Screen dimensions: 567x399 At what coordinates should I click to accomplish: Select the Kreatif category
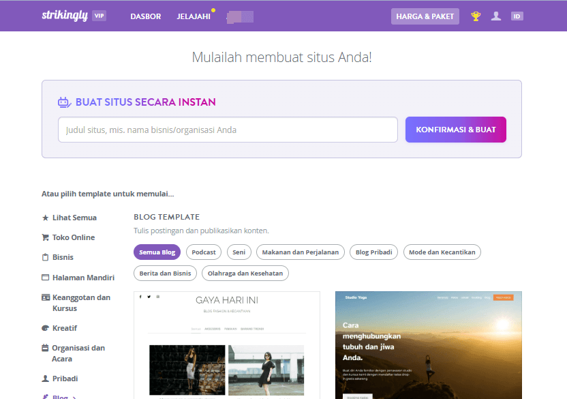coord(65,328)
